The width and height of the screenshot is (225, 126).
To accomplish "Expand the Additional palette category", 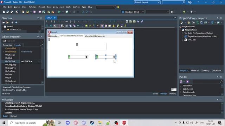I will [x=181, y=85].
